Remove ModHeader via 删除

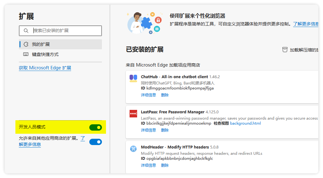click(x=165, y=165)
